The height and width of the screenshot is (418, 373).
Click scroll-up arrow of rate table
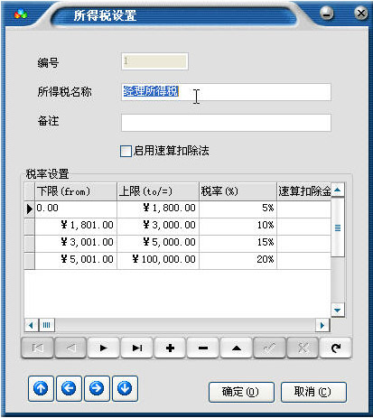click(x=338, y=190)
